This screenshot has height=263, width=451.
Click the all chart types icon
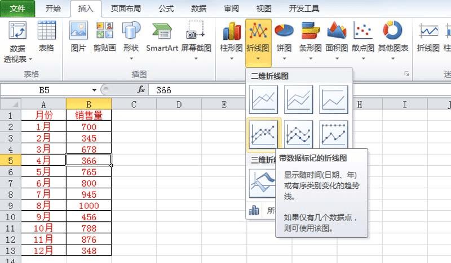pos(254,211)
